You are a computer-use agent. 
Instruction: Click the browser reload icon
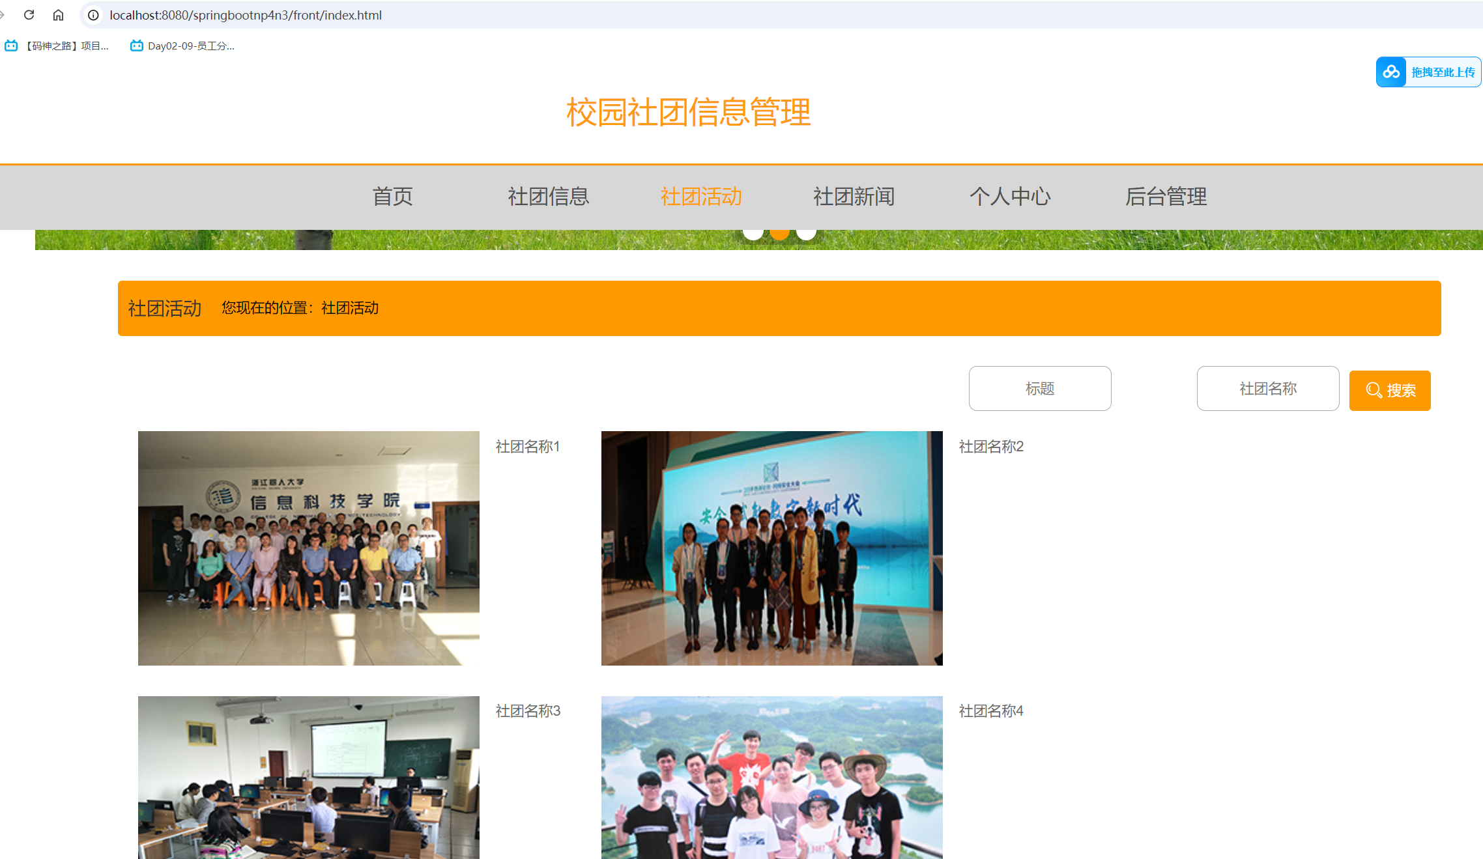(x=28, y=14)
